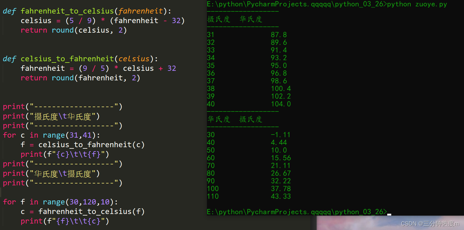Click the 26.67 value in the terminal output
The image size is (464, 230).
281,173
